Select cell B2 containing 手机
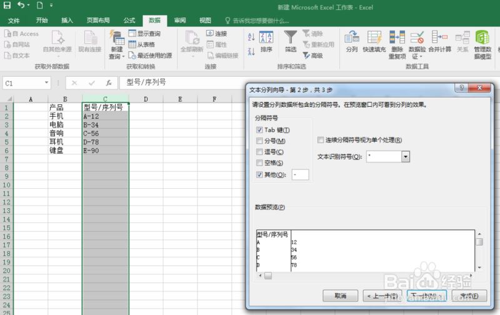 tap(65, 116)
